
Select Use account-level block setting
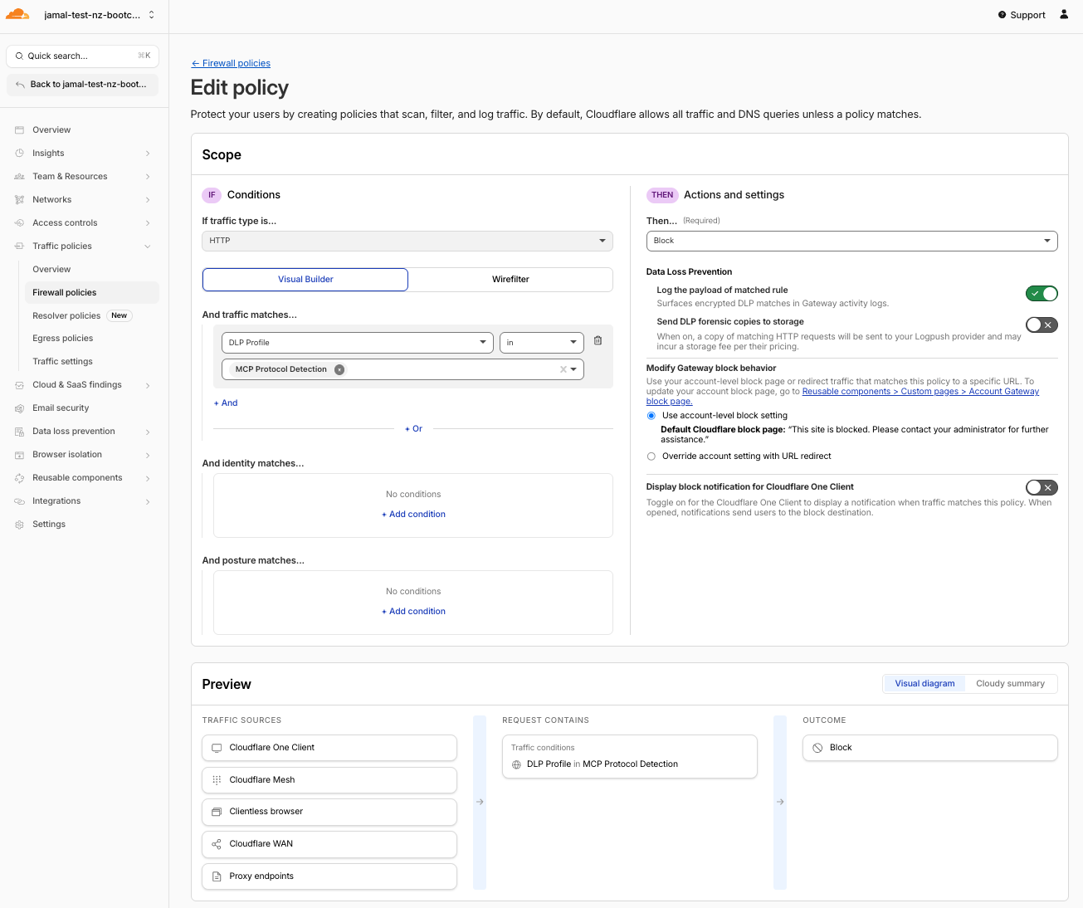pyautogui.click(x=651, y=416)
